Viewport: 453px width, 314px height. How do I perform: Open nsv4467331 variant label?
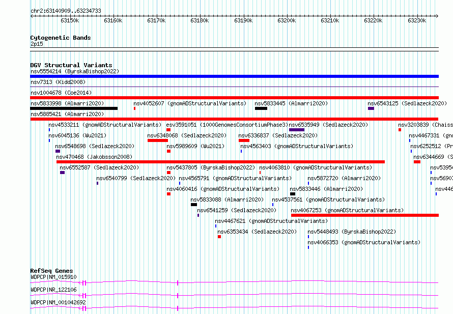(431, 135)
